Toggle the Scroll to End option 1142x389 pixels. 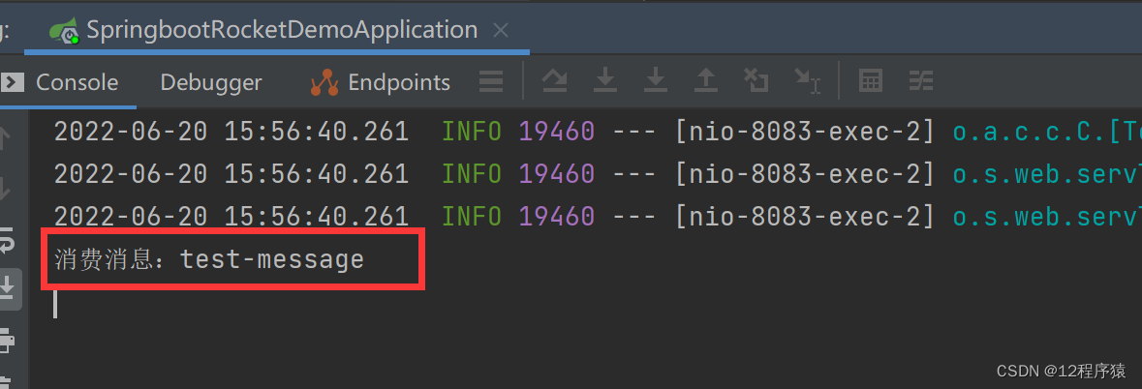[8, 288]
